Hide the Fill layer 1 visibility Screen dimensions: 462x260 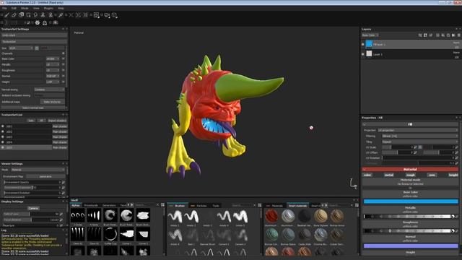pos(363,45)
